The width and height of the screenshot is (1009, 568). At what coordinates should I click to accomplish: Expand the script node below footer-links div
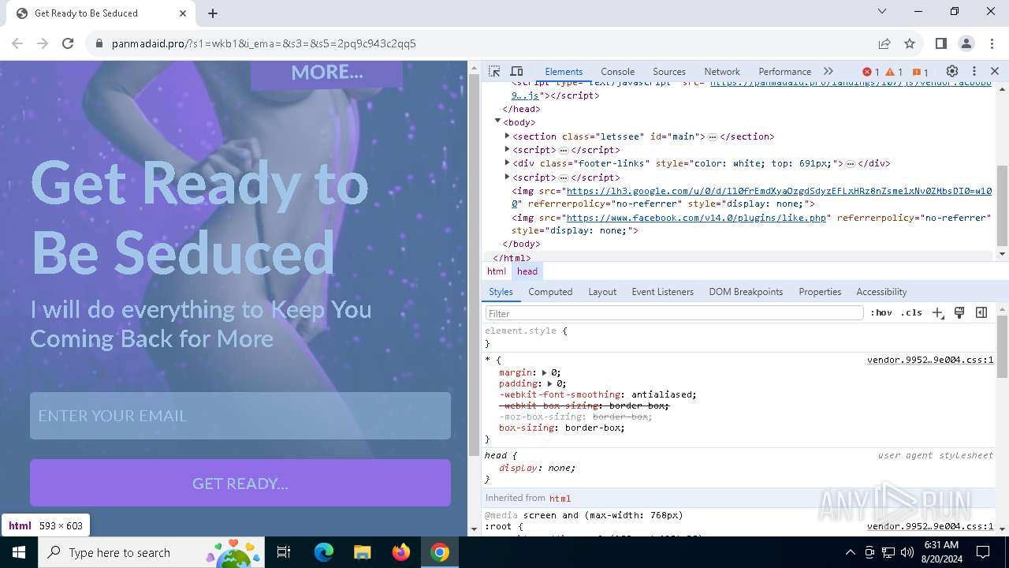coord(507,177)
